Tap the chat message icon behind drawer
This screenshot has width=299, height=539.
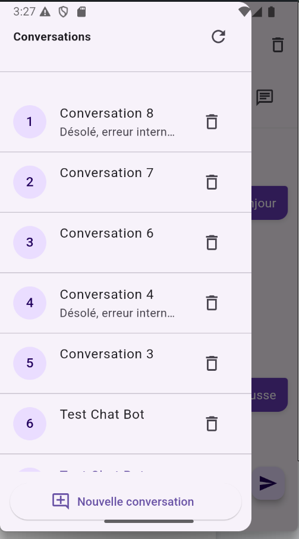click(265, 97)
